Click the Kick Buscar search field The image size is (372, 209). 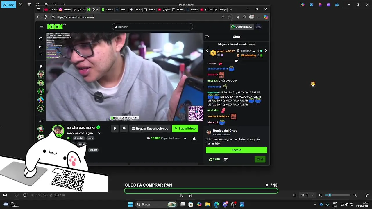pos(152,27)
